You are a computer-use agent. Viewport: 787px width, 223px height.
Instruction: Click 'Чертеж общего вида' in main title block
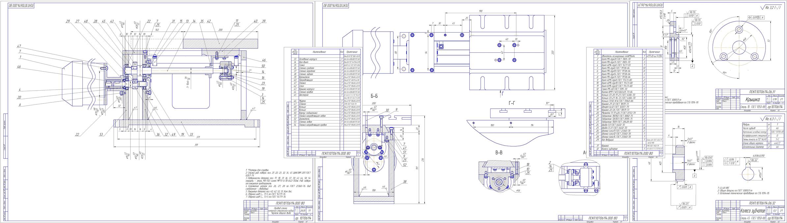(x=281, y=213)
